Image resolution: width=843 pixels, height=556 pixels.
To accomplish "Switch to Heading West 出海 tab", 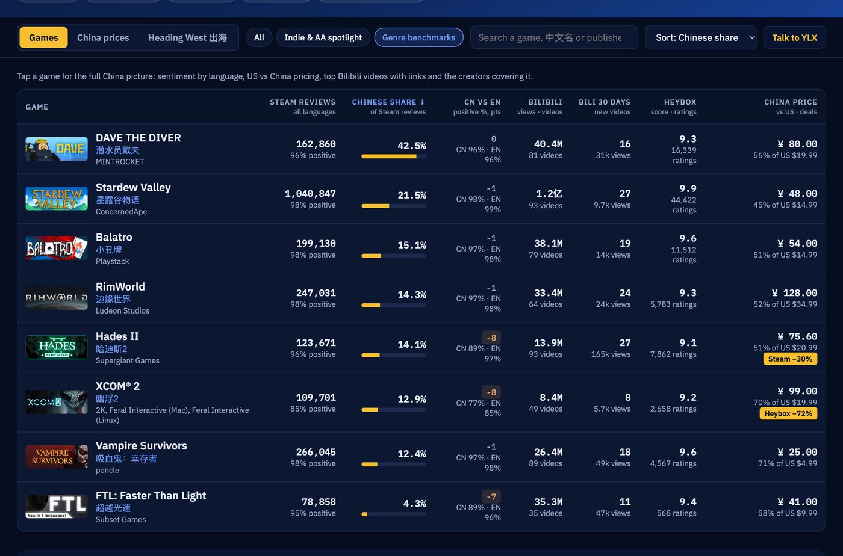I will click(187, 37).
